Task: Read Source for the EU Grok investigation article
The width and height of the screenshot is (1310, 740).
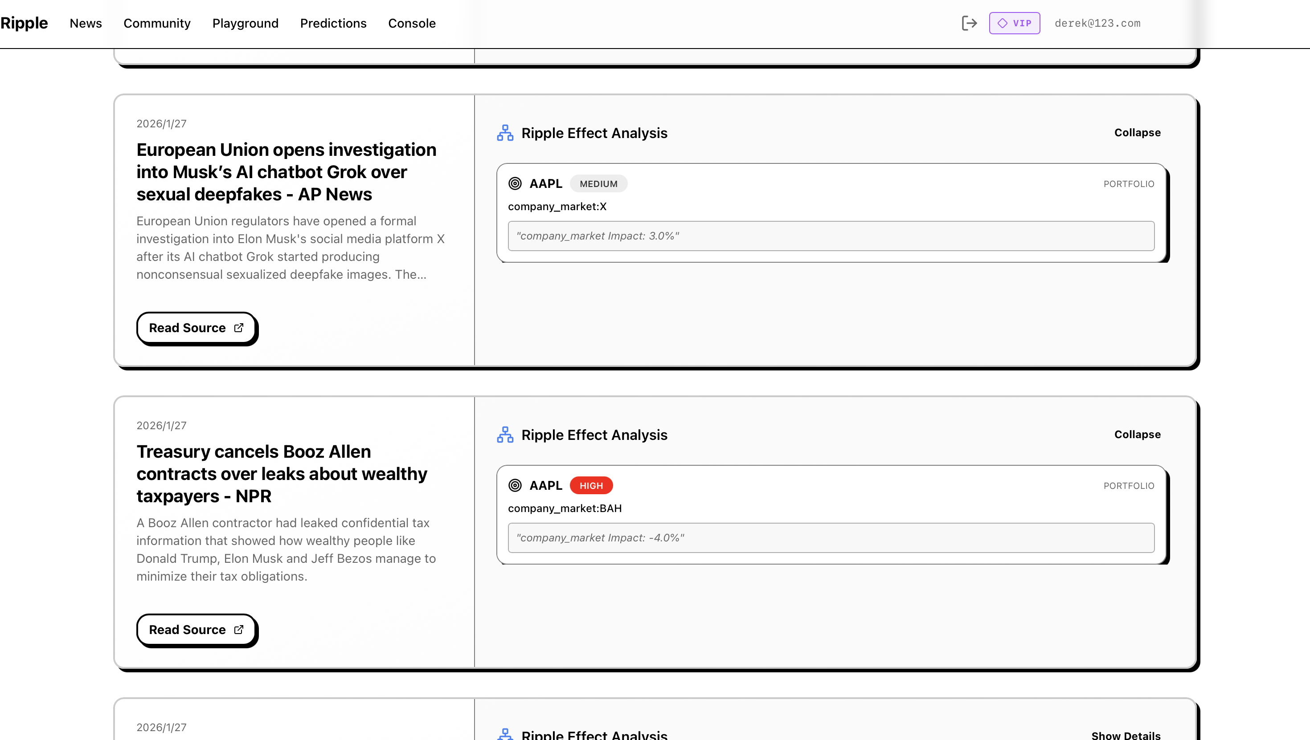Action: (196, 328)
